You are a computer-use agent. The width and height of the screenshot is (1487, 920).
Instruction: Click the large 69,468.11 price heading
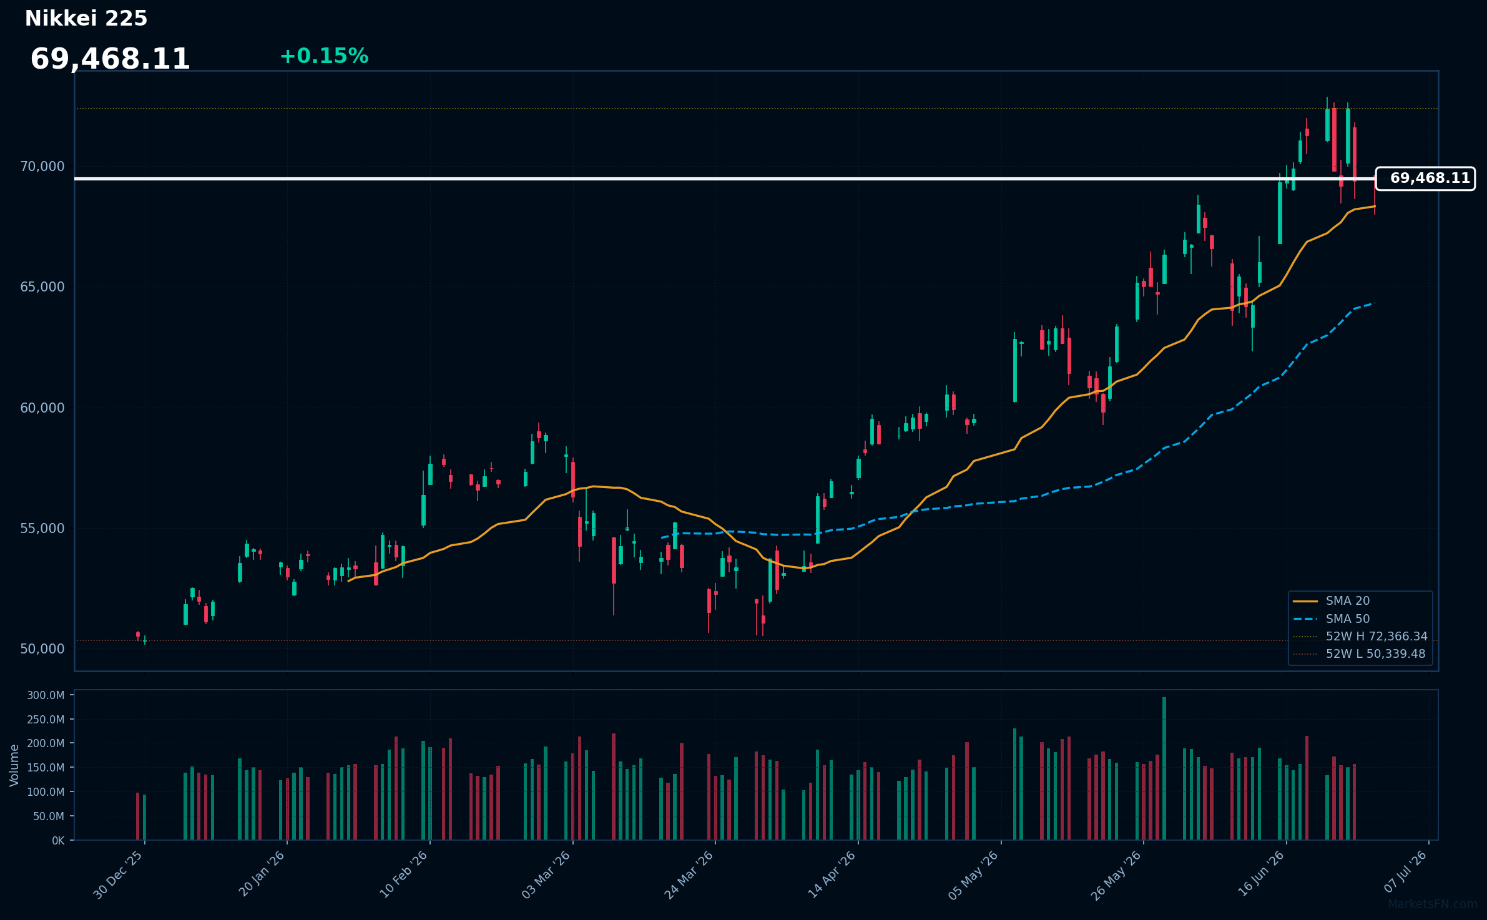point(110,59)
